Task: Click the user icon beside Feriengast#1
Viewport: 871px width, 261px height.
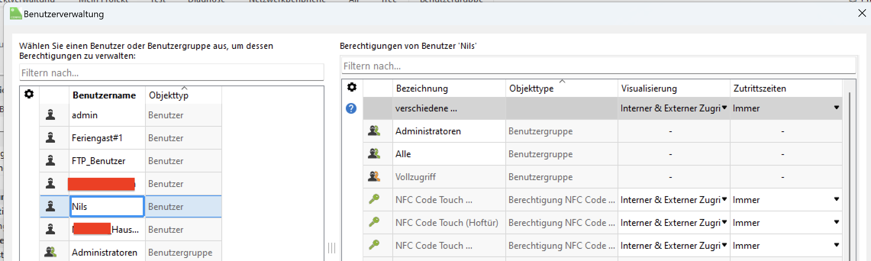Action: pos(50,138)
